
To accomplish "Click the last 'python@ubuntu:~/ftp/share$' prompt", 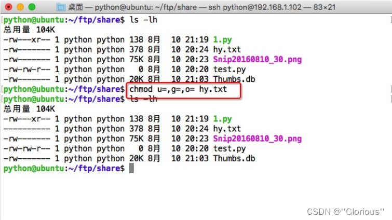I will [64, 168].
